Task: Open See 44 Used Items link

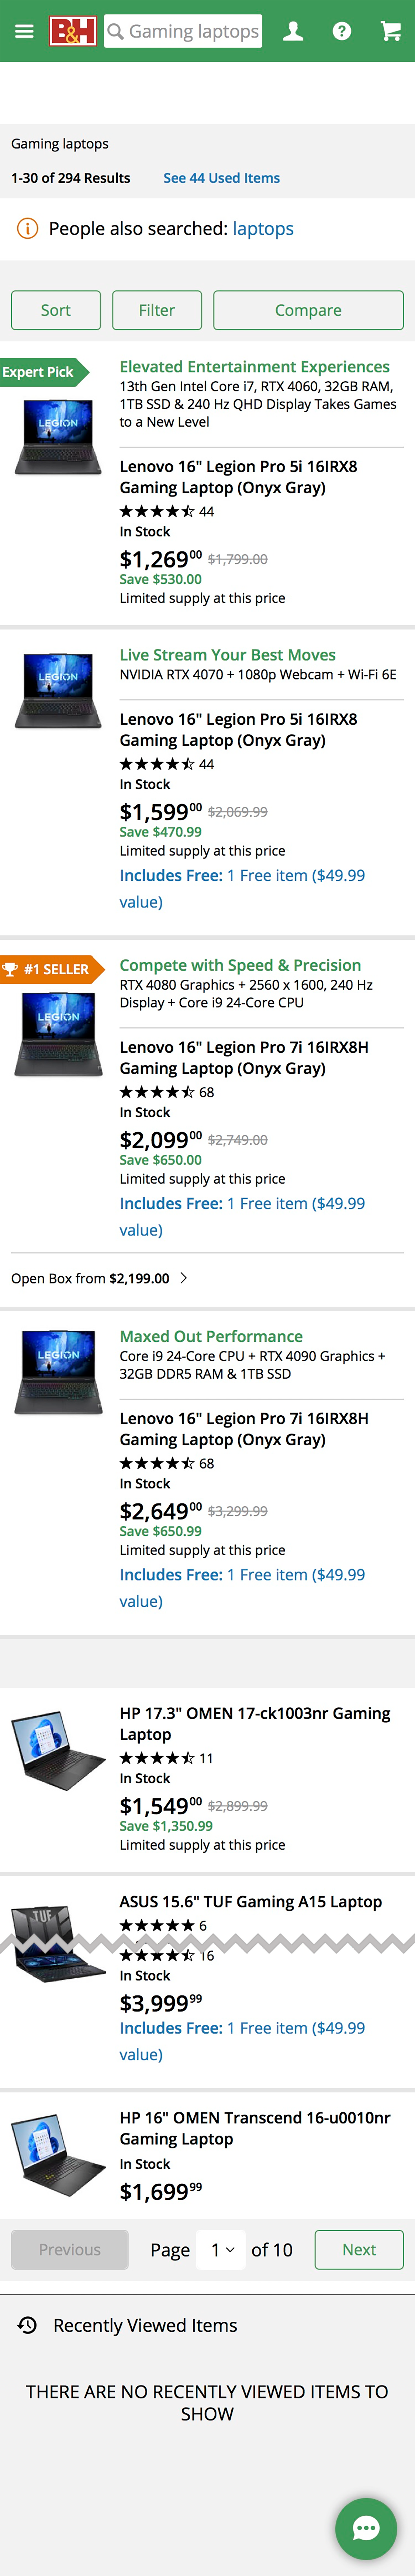Action: (x=221, y=178)
